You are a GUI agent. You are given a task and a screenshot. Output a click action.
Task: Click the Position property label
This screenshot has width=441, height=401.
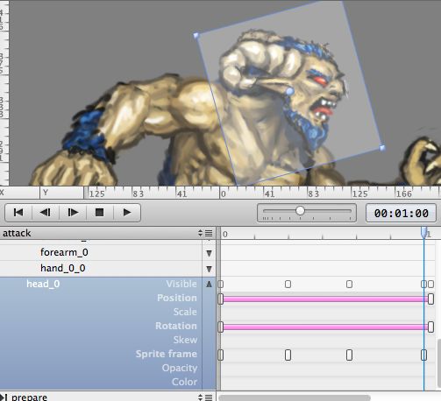177,298
